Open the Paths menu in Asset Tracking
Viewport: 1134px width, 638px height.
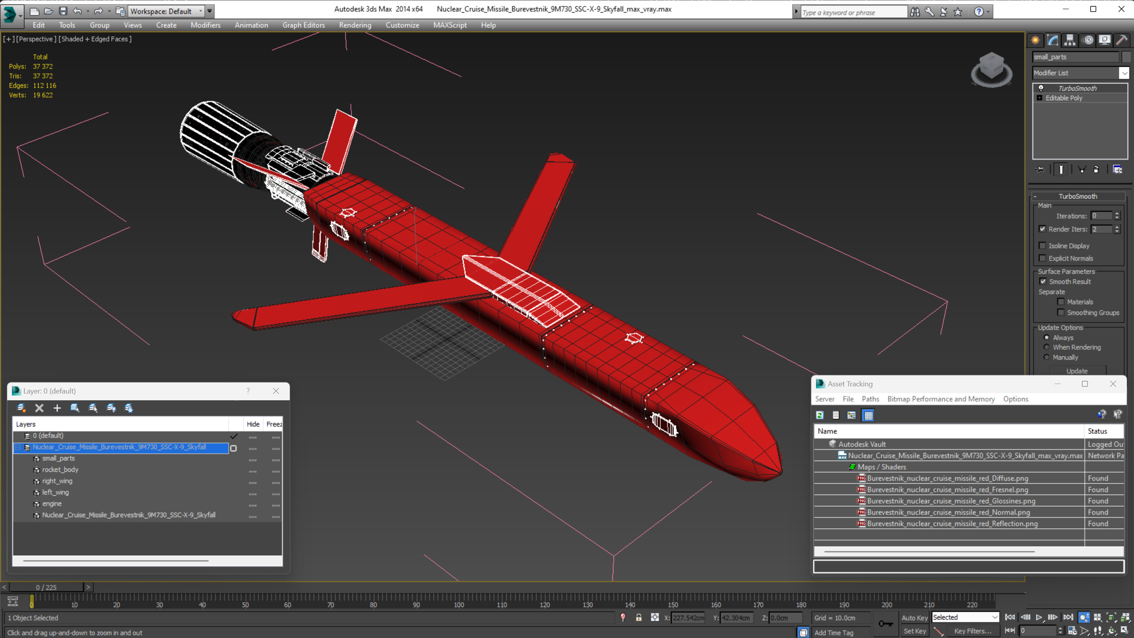click(x=870, y=399)
